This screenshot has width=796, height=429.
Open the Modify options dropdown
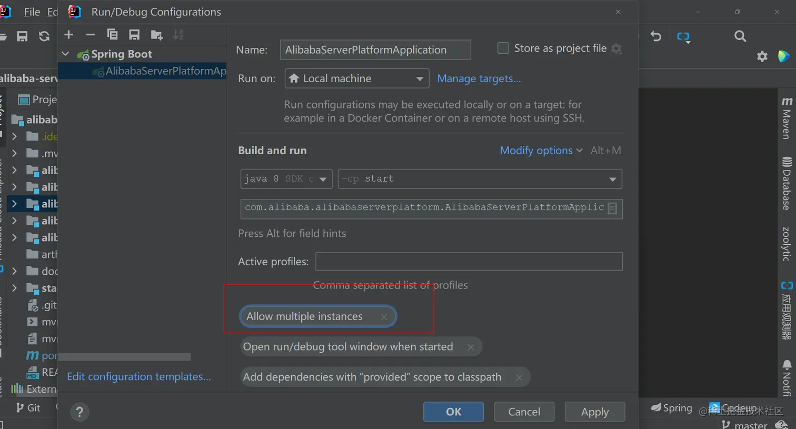[x=541, y=151]
